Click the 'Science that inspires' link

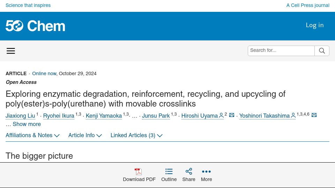(x=28, y=5)
